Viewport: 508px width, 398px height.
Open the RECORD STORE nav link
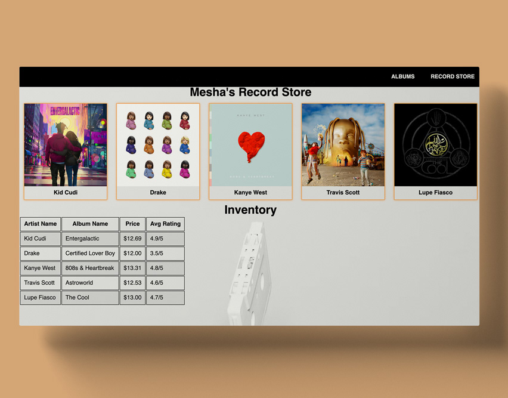point(453,76)
